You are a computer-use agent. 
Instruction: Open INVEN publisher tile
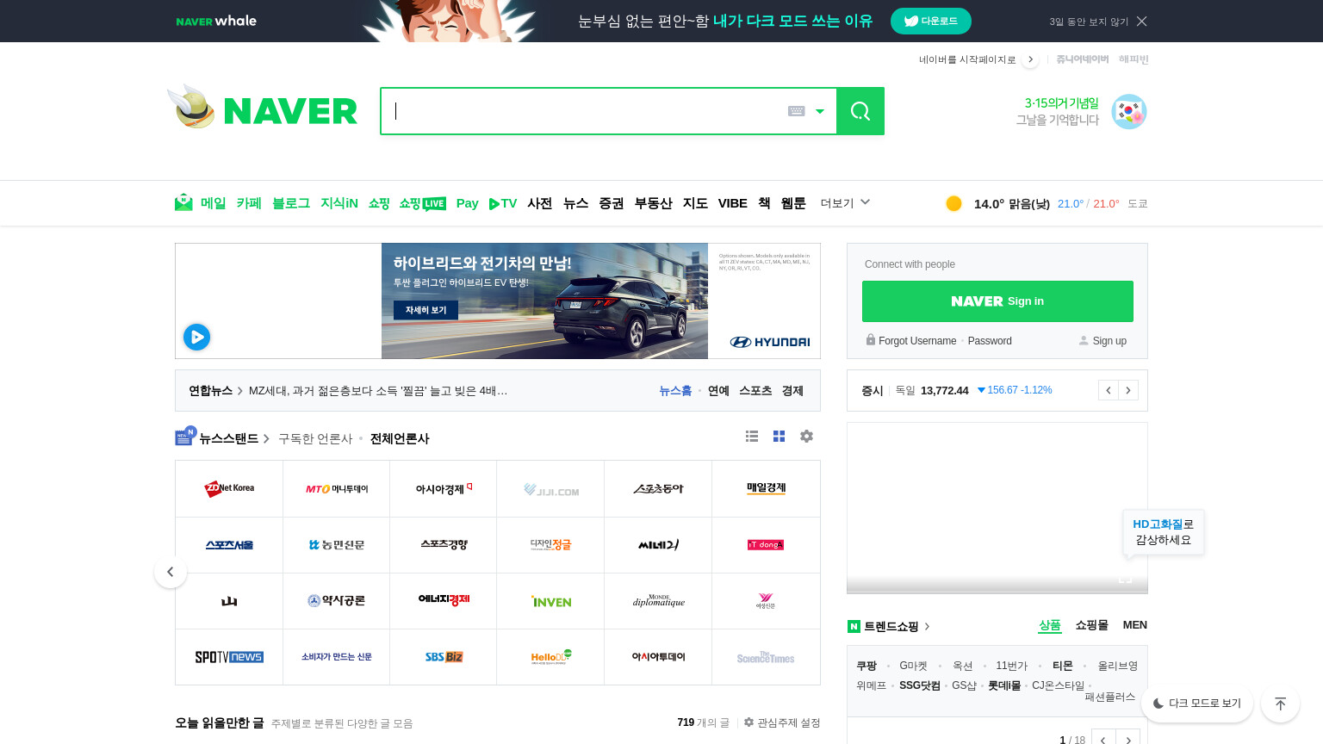click(x=551, y=601)
